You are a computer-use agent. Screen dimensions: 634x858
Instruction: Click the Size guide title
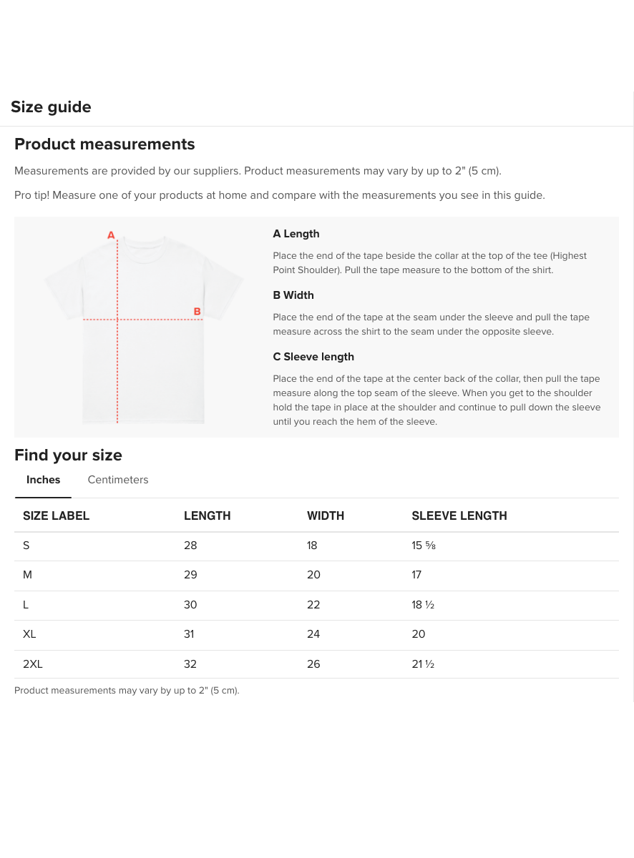coord(51,107)
